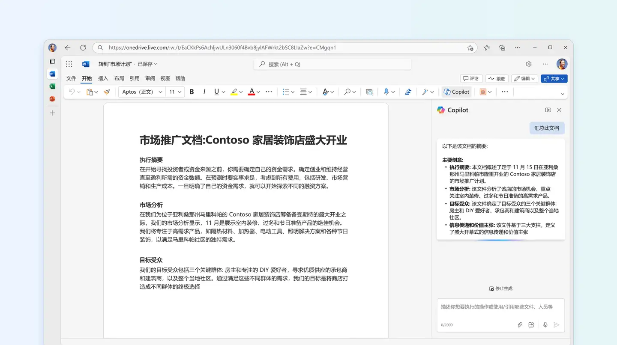Click the Find magnifier icon
This screenshot has width=617, height=345.
[x=347, y=92]
